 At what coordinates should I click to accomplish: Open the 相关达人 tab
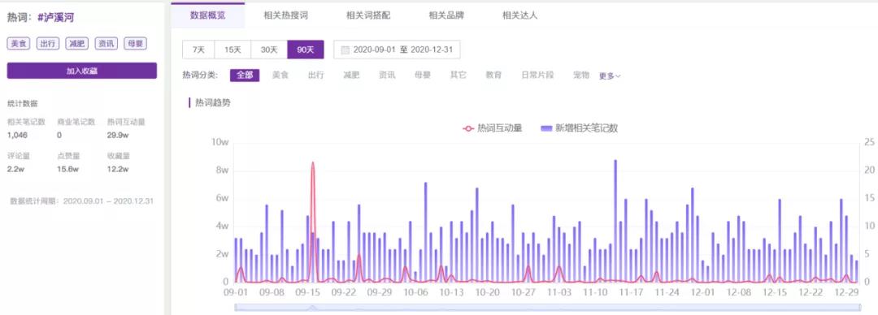pyautogui.click(x=519, y=15)
